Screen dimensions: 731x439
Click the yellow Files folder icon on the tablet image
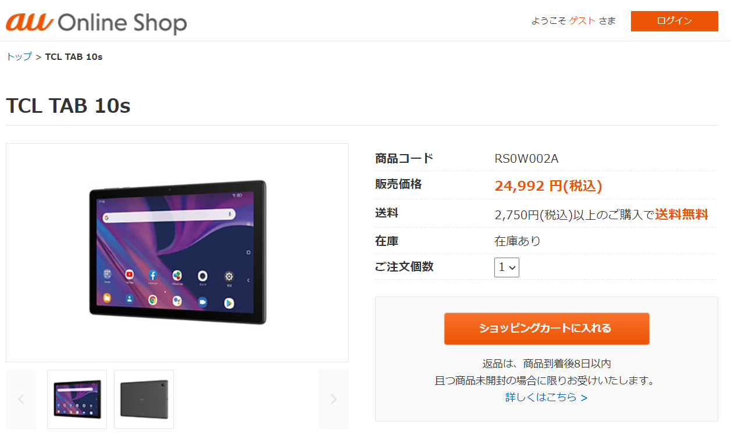[x=108, y=298]
